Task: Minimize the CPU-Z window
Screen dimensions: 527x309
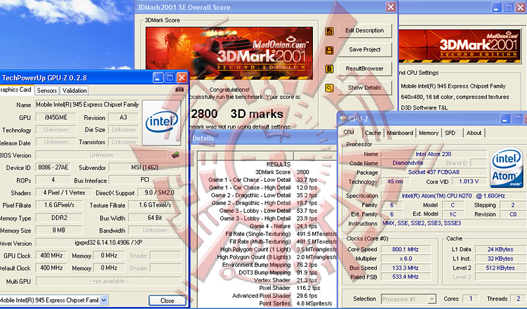Action: pos(505,119)
